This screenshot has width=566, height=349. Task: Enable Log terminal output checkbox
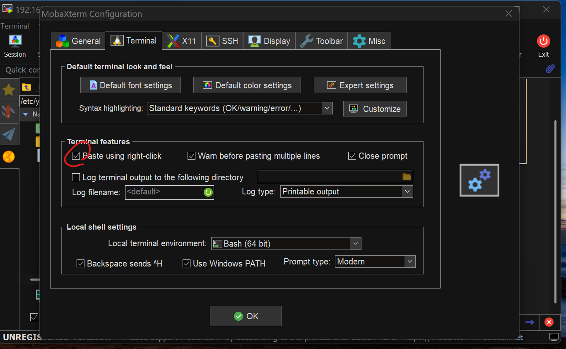tap(76, 177)
